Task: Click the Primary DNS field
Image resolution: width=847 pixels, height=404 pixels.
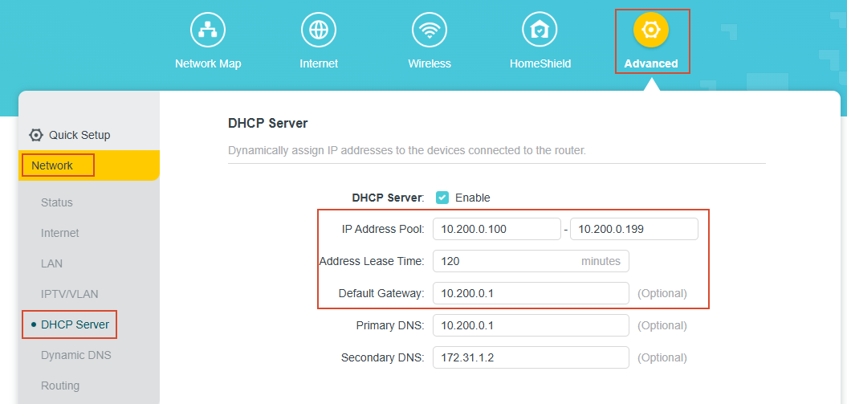Action: (531, 325)
